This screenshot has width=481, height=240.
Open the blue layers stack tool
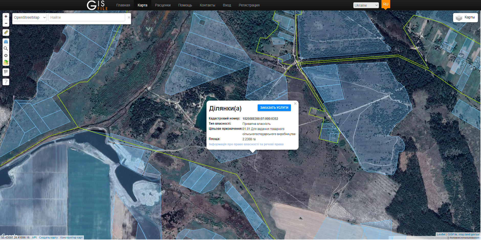[6, 41]
